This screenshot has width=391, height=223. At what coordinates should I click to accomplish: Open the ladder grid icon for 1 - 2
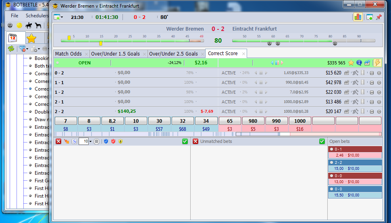click(x=363, y=92)
